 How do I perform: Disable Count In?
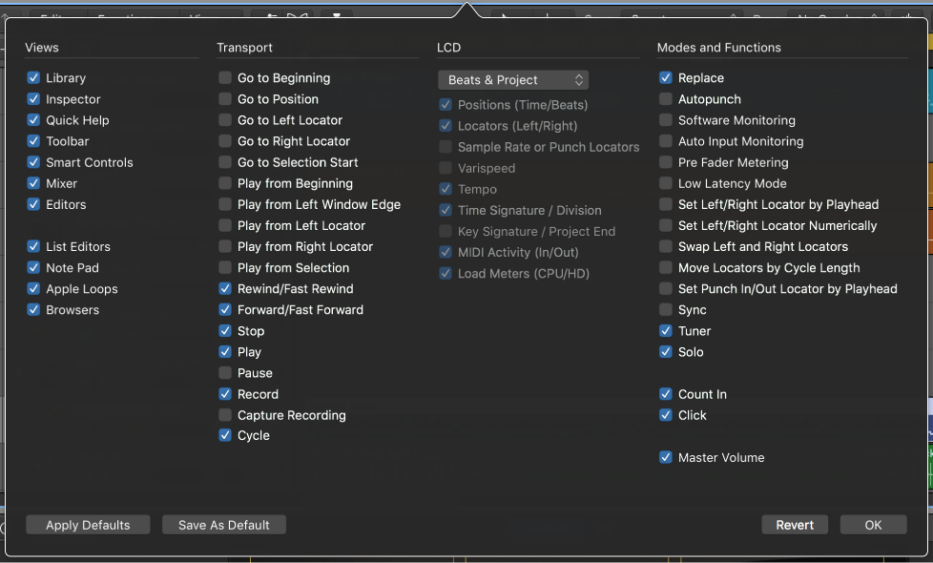(665, 393)
